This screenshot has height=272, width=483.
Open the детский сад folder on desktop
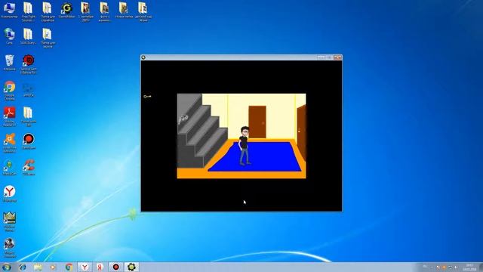click(x=143, y=12)
